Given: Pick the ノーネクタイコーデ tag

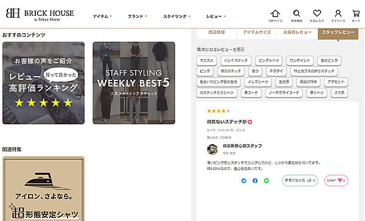Looking at the screenshot, I should (x=284, y=93).
